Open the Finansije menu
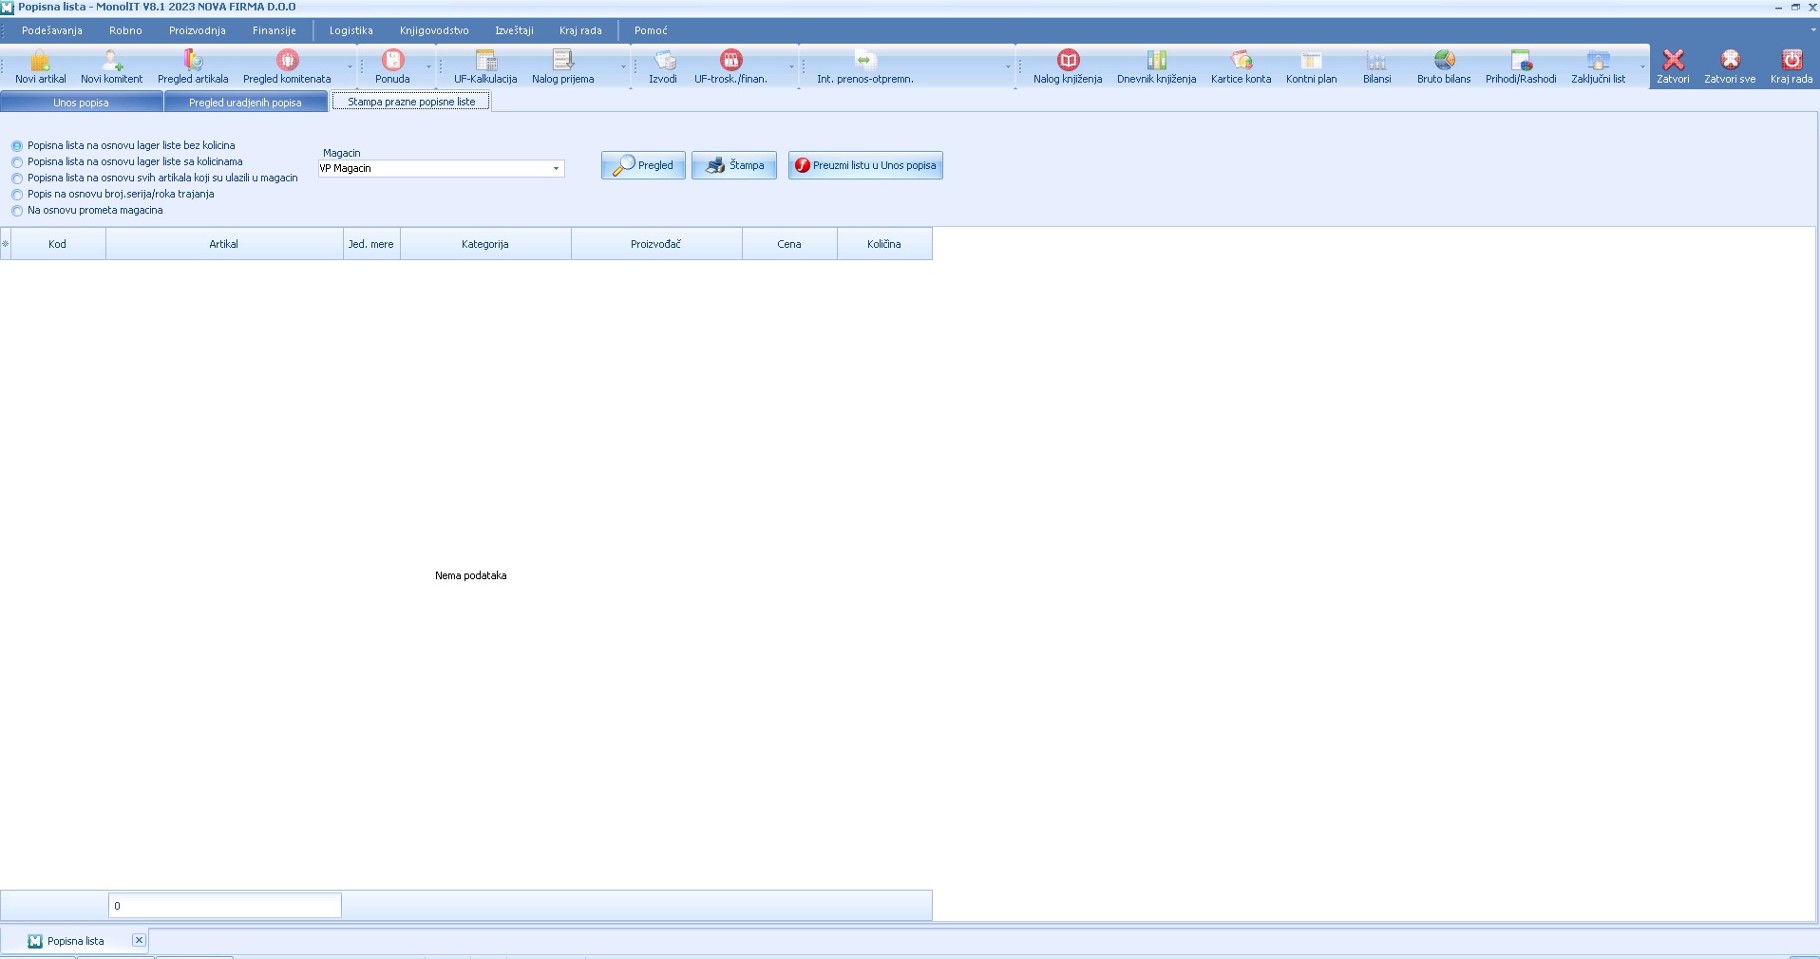Viewport: 1820px width, 959px height. pos(275,30)
